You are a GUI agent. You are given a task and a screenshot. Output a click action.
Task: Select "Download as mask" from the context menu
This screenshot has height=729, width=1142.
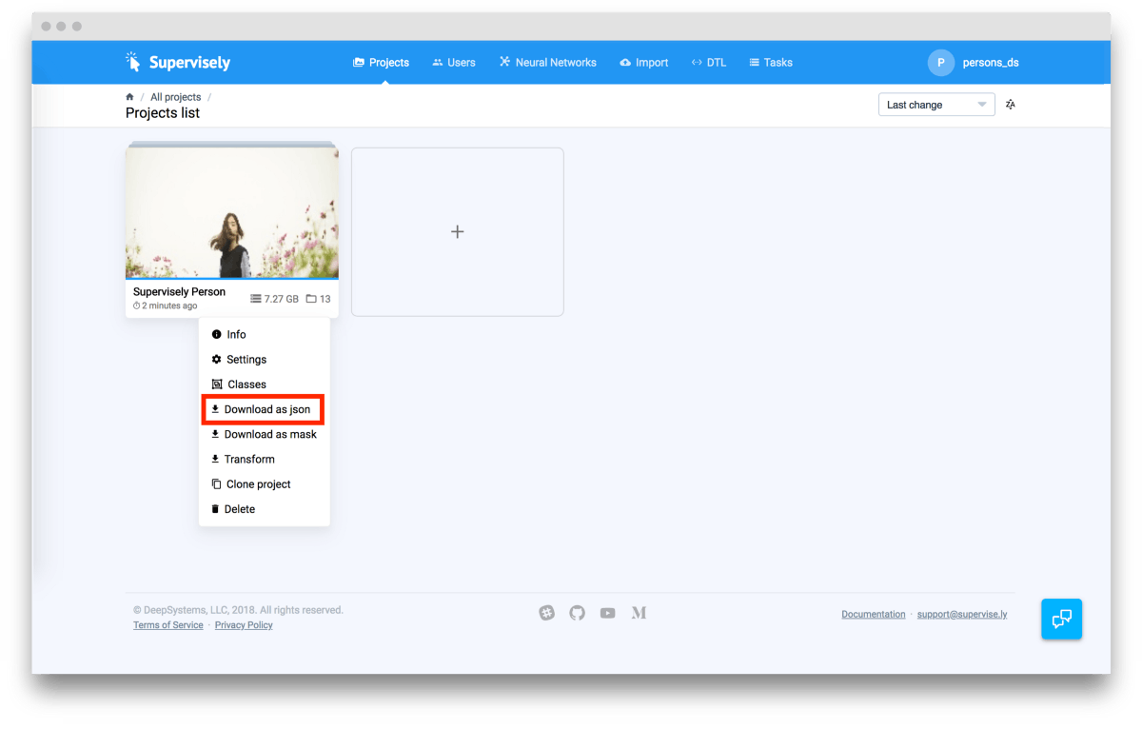click(x=270, y=434)
